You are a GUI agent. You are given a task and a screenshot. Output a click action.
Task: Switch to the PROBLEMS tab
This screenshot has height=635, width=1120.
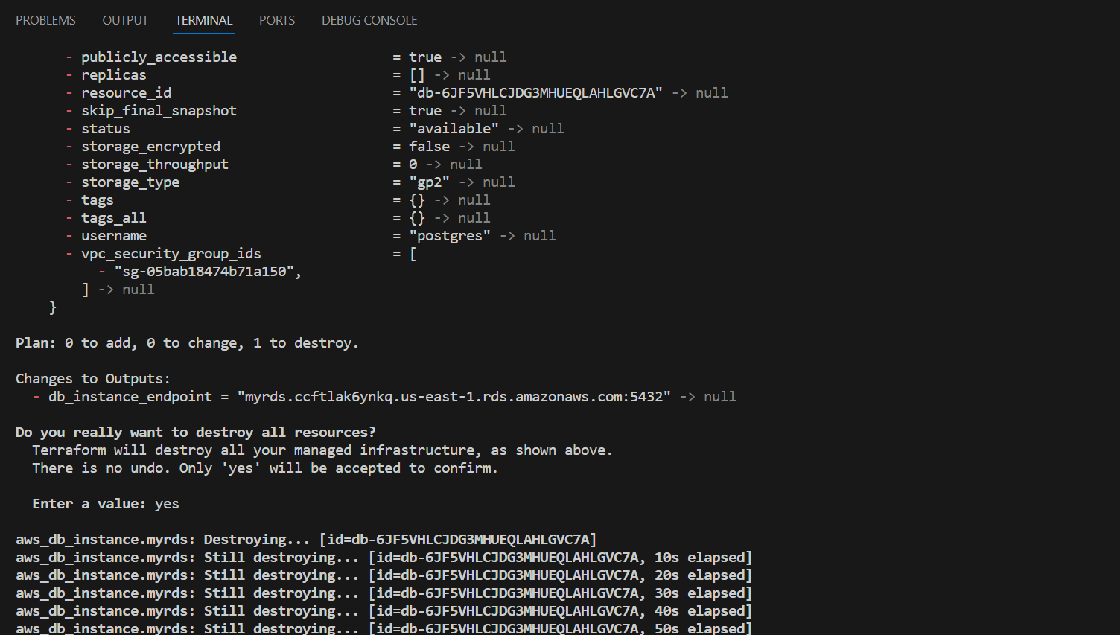(45, 20)
